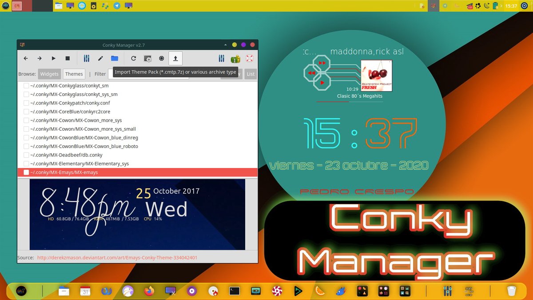Image resolution: width=533 pixels, height=300 pixels.
Task: Switch browse mode to Themes
Action: click(x=74, y=74)
